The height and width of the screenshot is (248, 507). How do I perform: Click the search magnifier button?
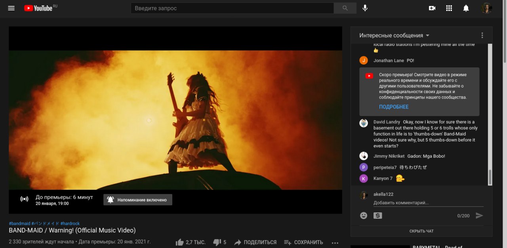(345, 8)
